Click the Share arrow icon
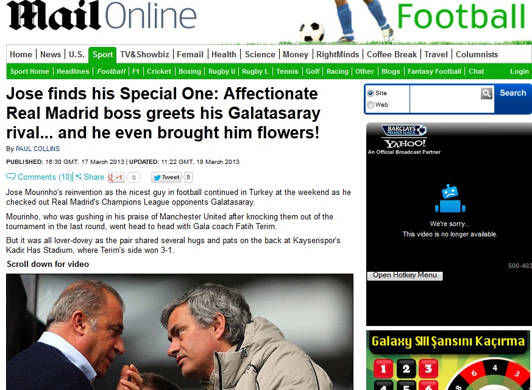 pyautogui.click(x=79, y=176)
